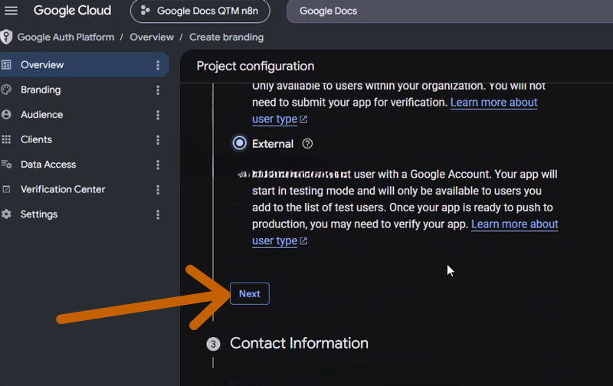Screen dimensions: 613x386
Task: Click the Verification Center check icon
Action: click(x=6, y=189)
